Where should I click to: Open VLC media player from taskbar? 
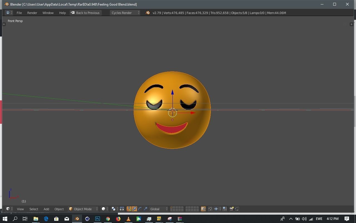click(128, 219)
